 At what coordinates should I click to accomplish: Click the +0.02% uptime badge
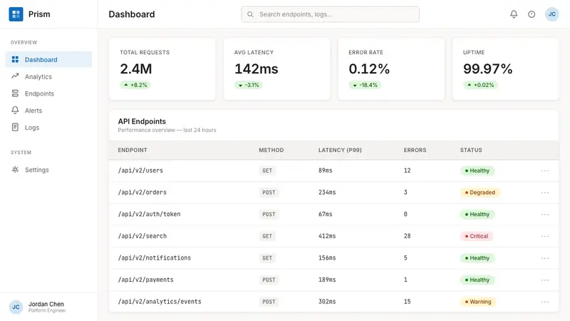click(480, 85)
